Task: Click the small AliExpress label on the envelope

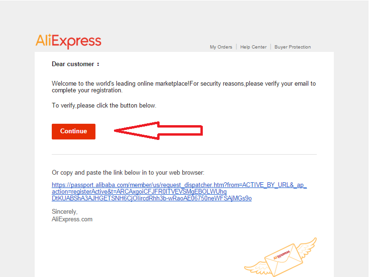Action: 282,255
